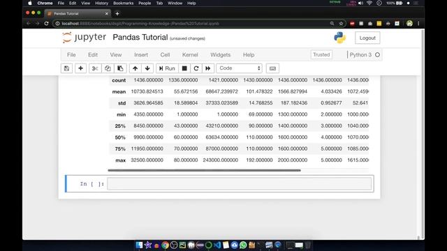Open the notebook Help menu

249,54
